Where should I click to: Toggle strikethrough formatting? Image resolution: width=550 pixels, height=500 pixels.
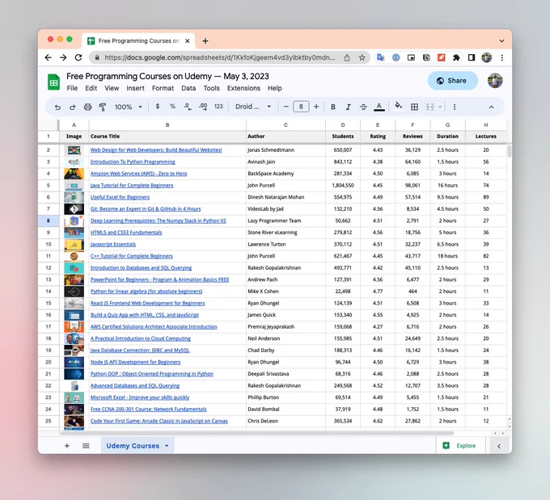coord(363,107)
